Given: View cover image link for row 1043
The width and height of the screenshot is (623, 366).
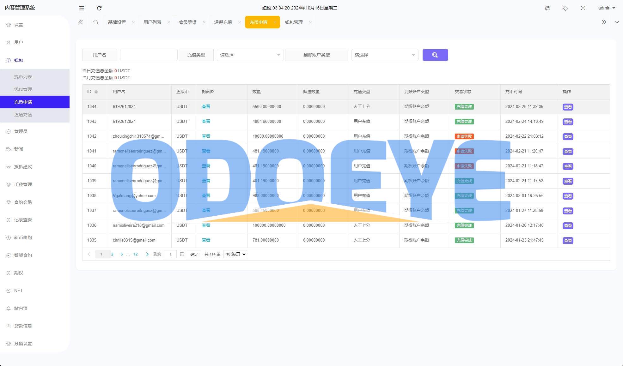Looking at the screenshot, I should click(x=206, y=122).
